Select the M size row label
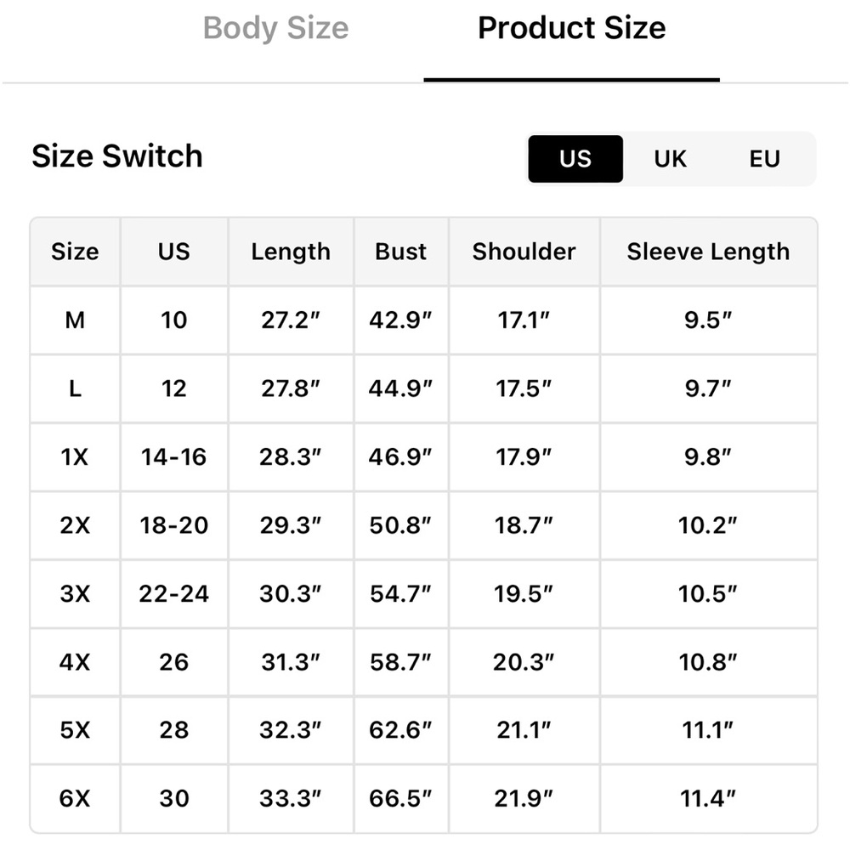This screenshot has height=850, width=850. coord(75,320)
